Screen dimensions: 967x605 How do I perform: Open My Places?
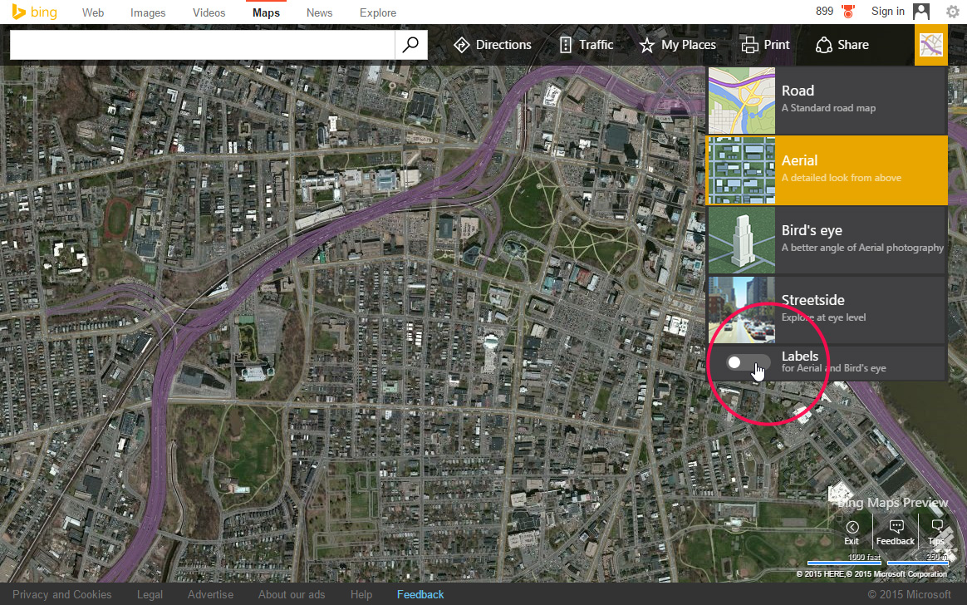[x=677, y=45]
